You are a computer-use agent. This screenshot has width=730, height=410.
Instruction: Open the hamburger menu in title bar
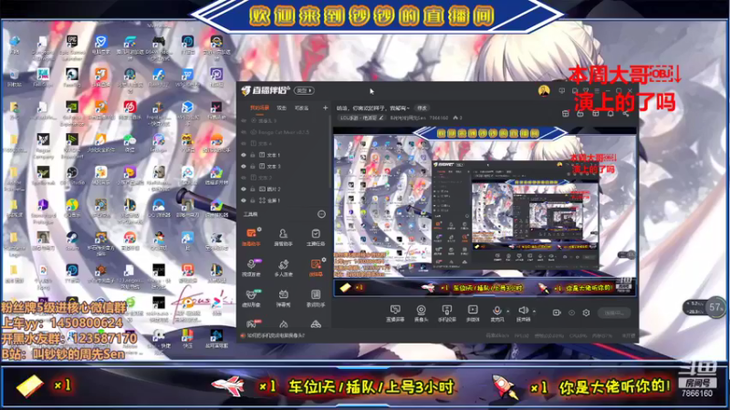(597, 90)
